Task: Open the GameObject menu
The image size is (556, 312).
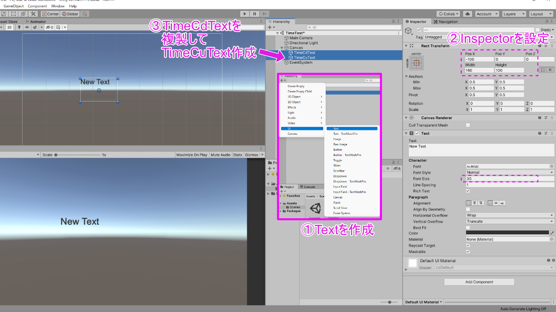Action: coord(13,6)
